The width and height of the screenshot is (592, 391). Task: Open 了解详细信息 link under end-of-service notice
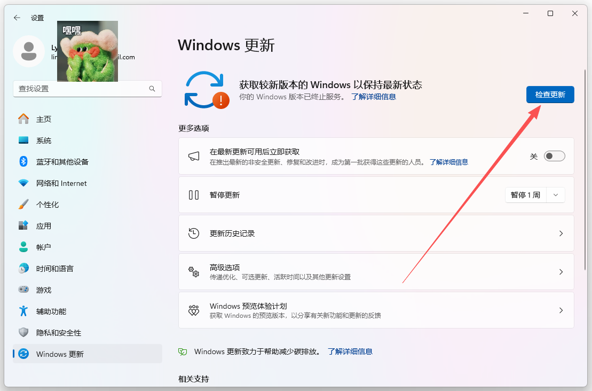coord(373,97)
